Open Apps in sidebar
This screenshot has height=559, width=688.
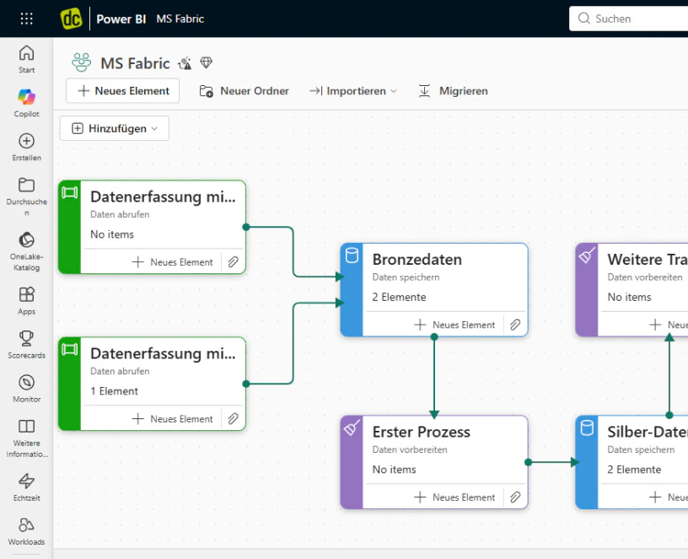coord(26,300)
